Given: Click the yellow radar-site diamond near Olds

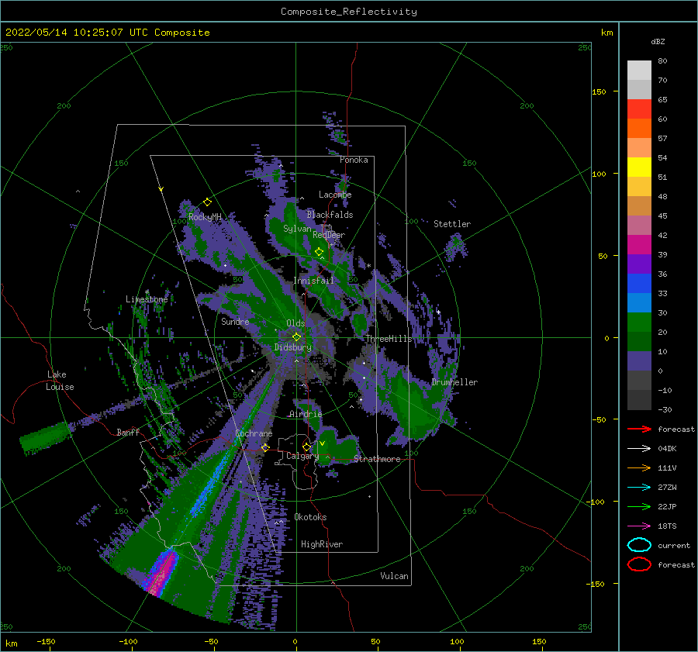Looking at the screenshot, I should (296, 337).
